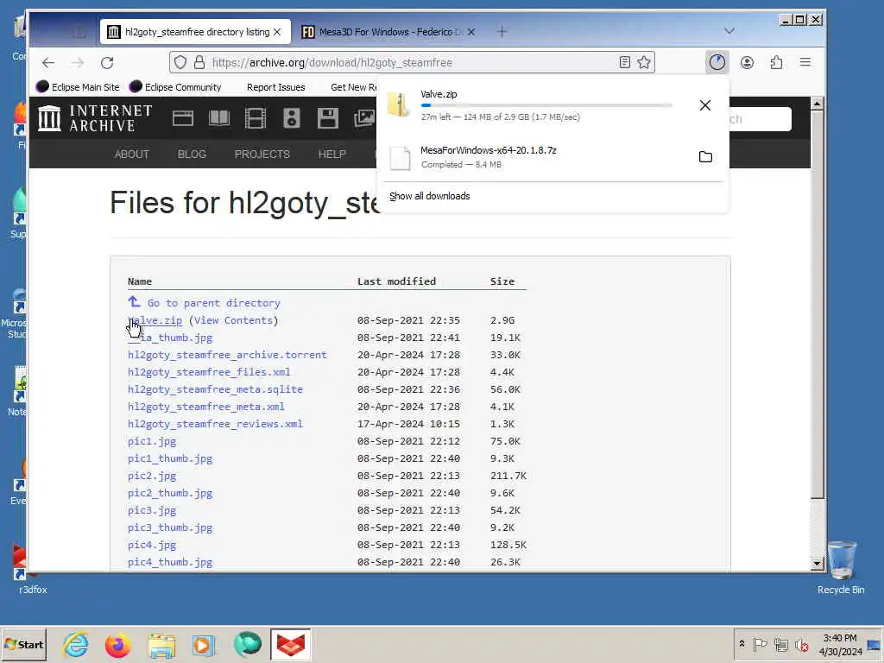
Task: Open Eclipse Community bookmark
Action: 175,87
